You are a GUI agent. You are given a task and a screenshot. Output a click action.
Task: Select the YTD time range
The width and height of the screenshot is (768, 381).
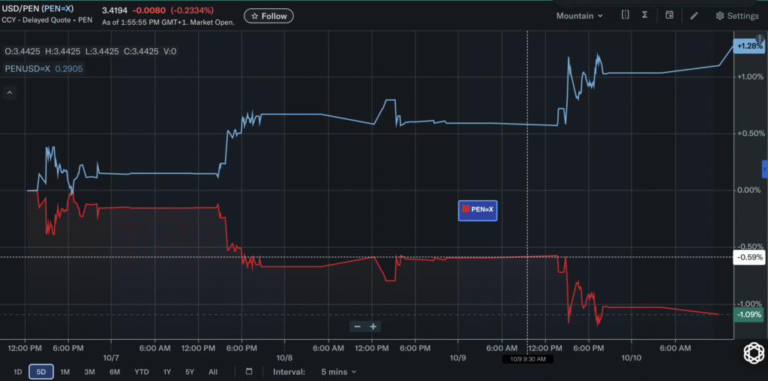tap(141, 371)
